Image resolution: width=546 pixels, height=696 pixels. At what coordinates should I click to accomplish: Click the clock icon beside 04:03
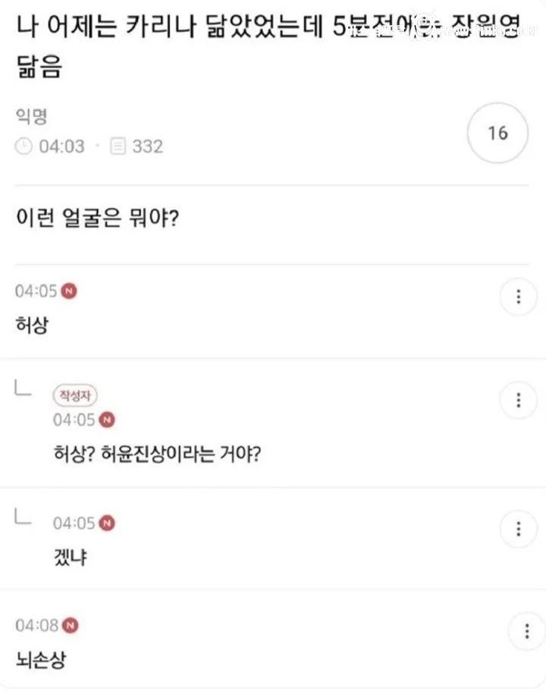tap(24, 146)
